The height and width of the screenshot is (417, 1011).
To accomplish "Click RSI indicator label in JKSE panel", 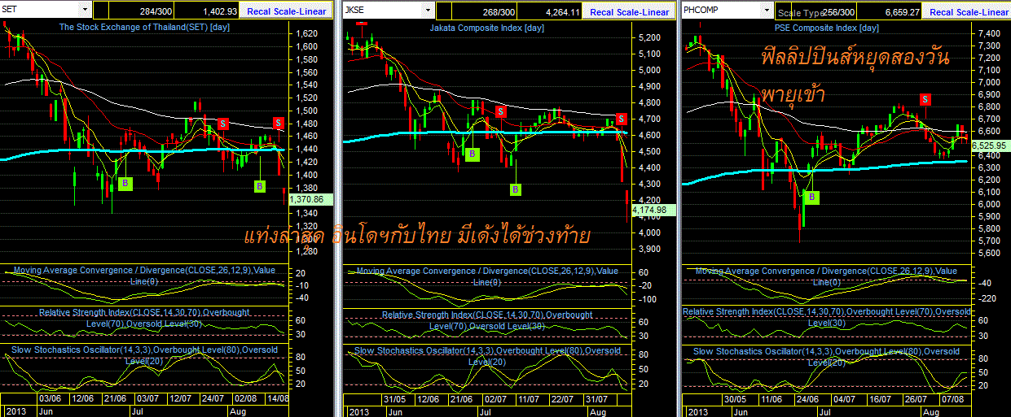I will point(486,319).
